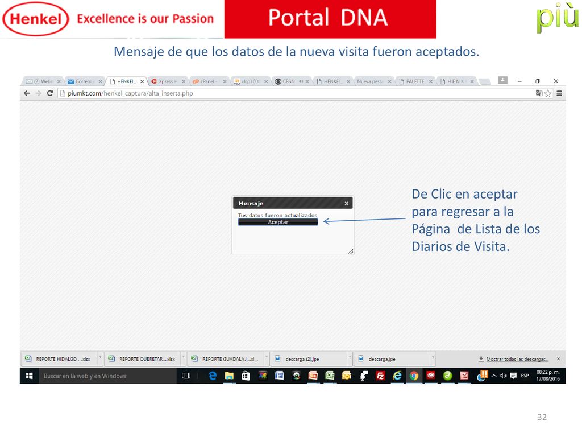Open FileZilla from the taskbar

[x=380, y=376]
